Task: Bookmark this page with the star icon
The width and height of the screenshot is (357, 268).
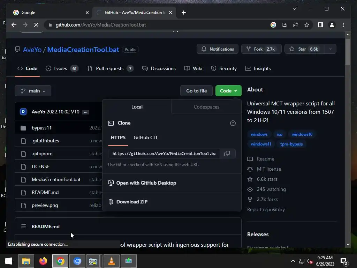Action: [307, 25]
